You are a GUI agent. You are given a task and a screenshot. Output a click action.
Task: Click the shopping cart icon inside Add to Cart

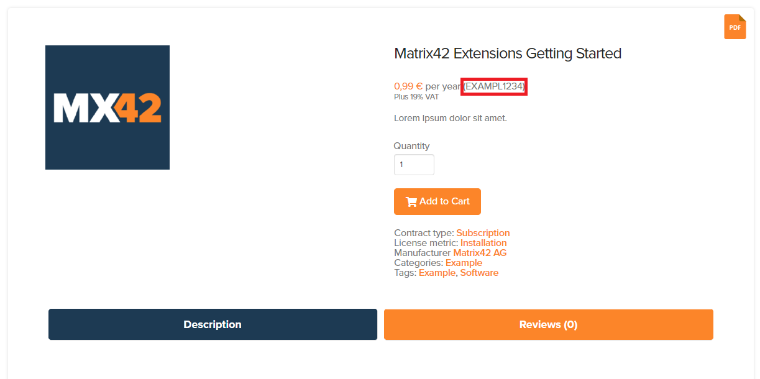(x=411, y=201)
